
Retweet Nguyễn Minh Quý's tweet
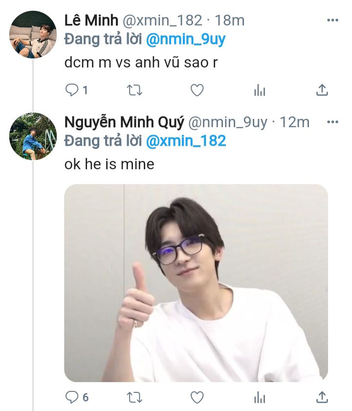135,396
